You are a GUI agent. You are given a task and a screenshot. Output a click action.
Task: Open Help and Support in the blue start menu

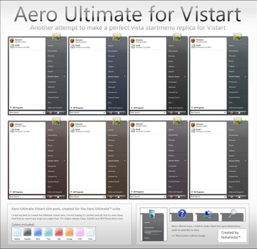(115, 108)
